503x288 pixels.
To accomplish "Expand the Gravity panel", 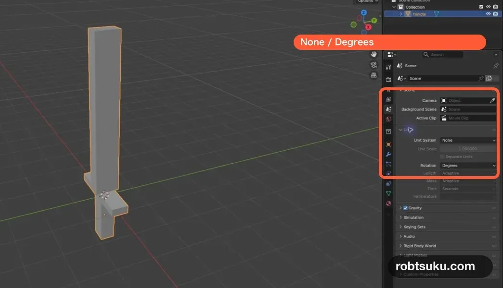I will coord(400,208).
